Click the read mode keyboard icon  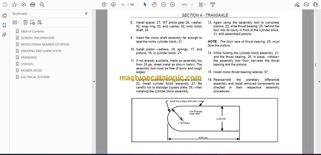(213, 5)
